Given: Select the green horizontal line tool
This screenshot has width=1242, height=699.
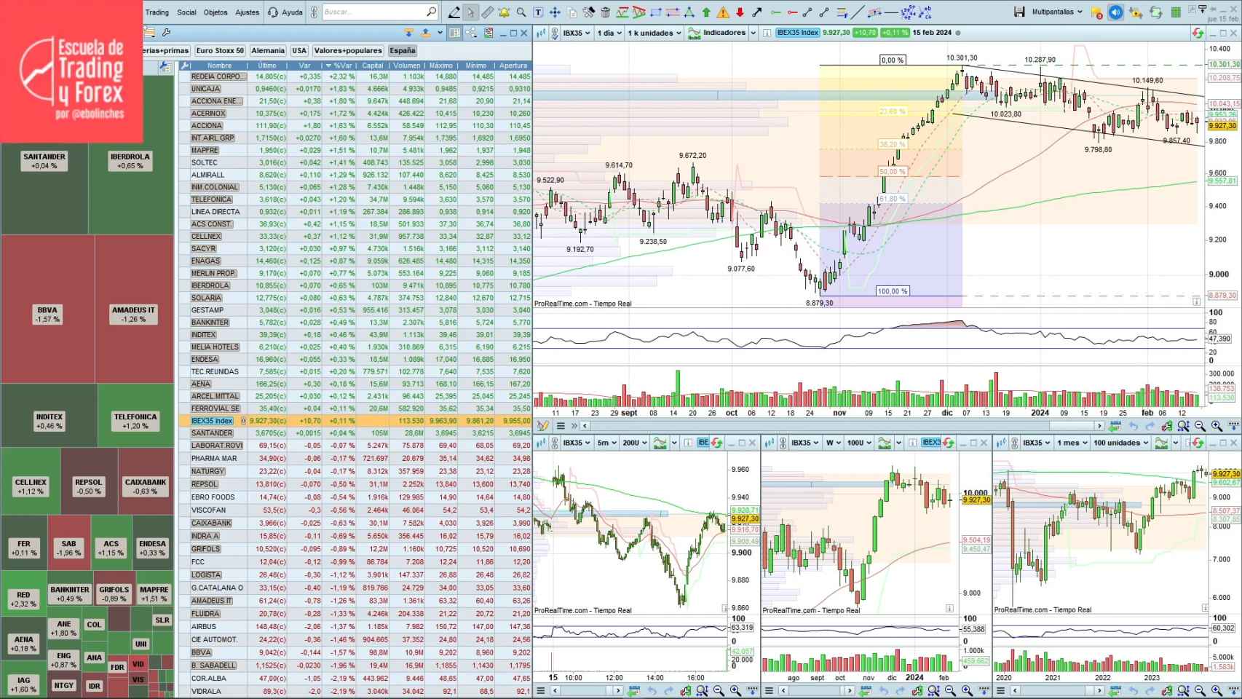Looking at the screenshot, I should click(x=775, y=12).
